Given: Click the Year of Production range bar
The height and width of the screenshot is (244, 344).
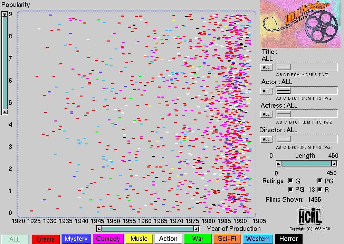Looking at the screenshot, I should [x=148, y=229].
